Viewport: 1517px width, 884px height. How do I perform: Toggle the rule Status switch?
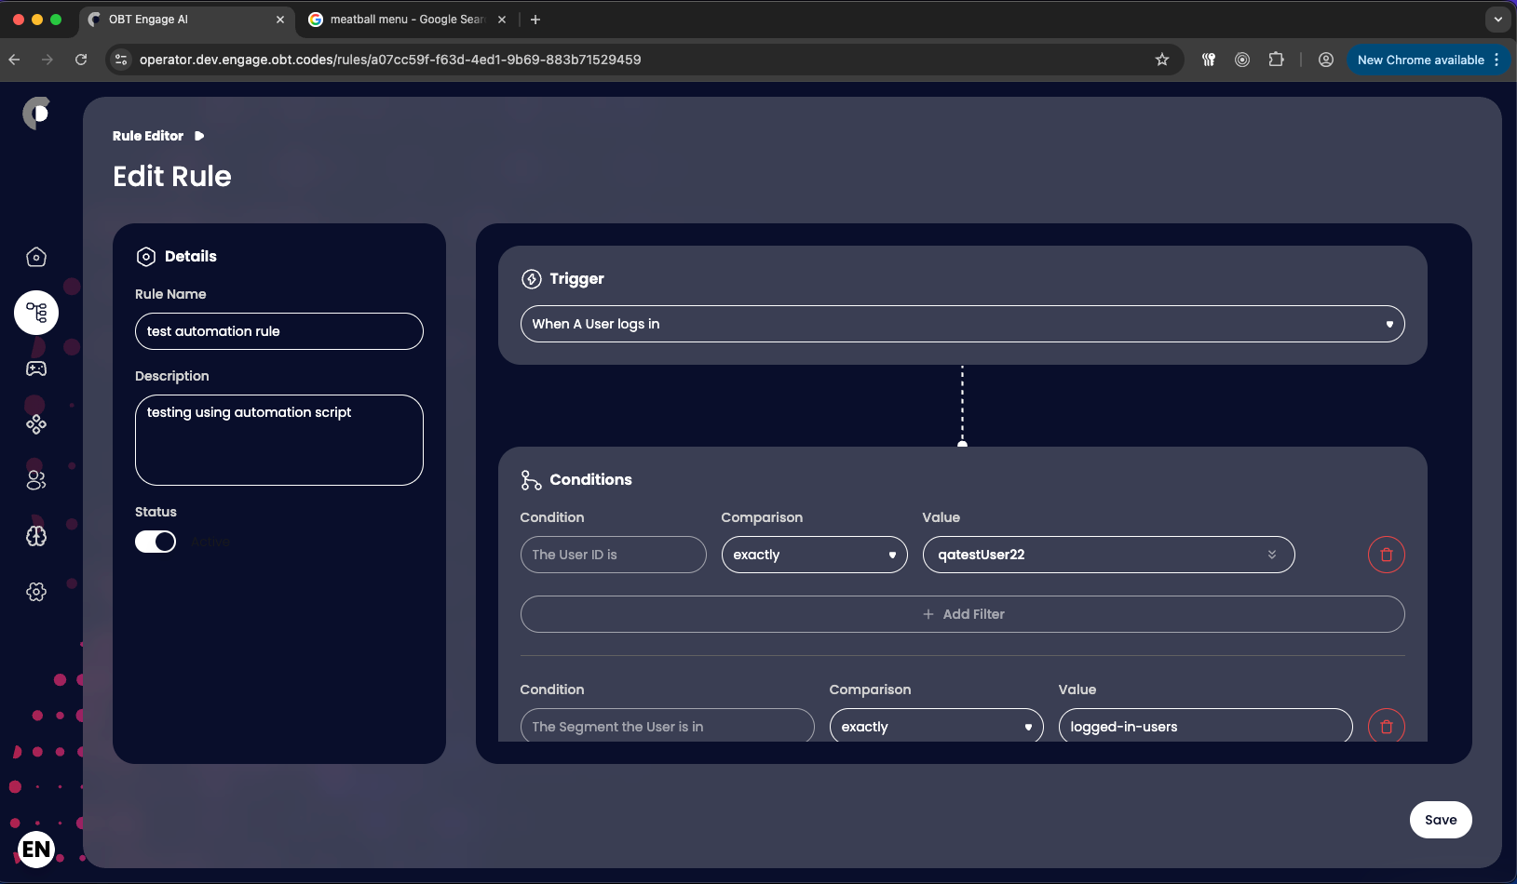[x=156, y=542]
